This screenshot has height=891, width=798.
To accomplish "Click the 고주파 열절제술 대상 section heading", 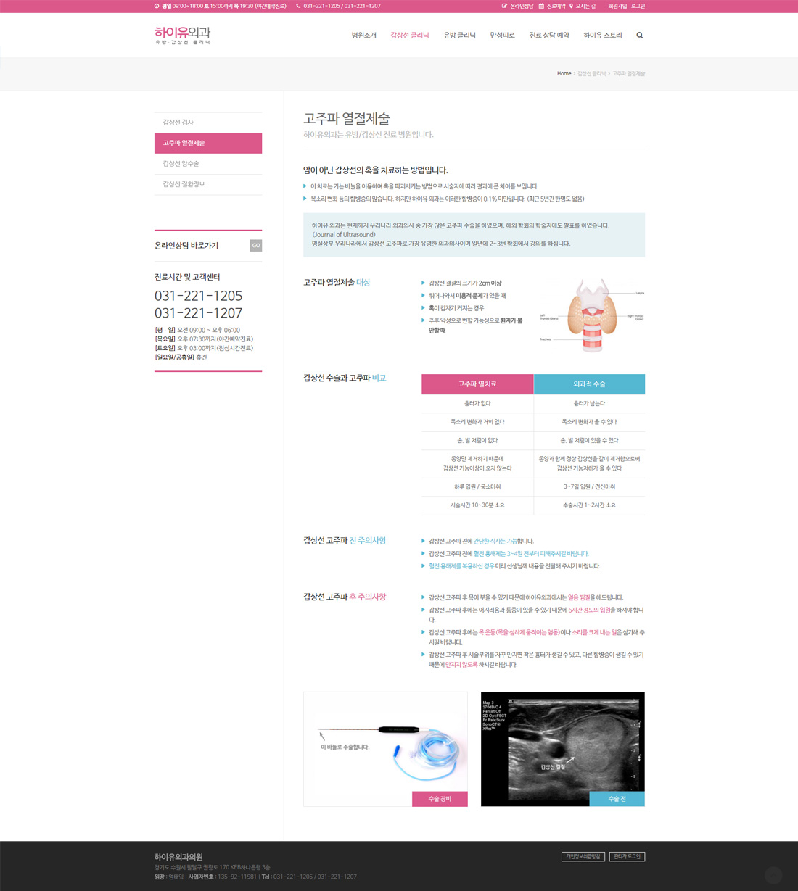I will coord(337,283).
